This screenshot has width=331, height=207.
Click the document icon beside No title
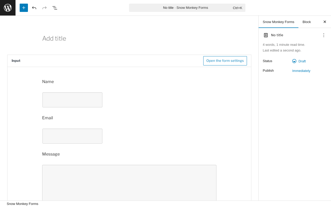[266, 35]
